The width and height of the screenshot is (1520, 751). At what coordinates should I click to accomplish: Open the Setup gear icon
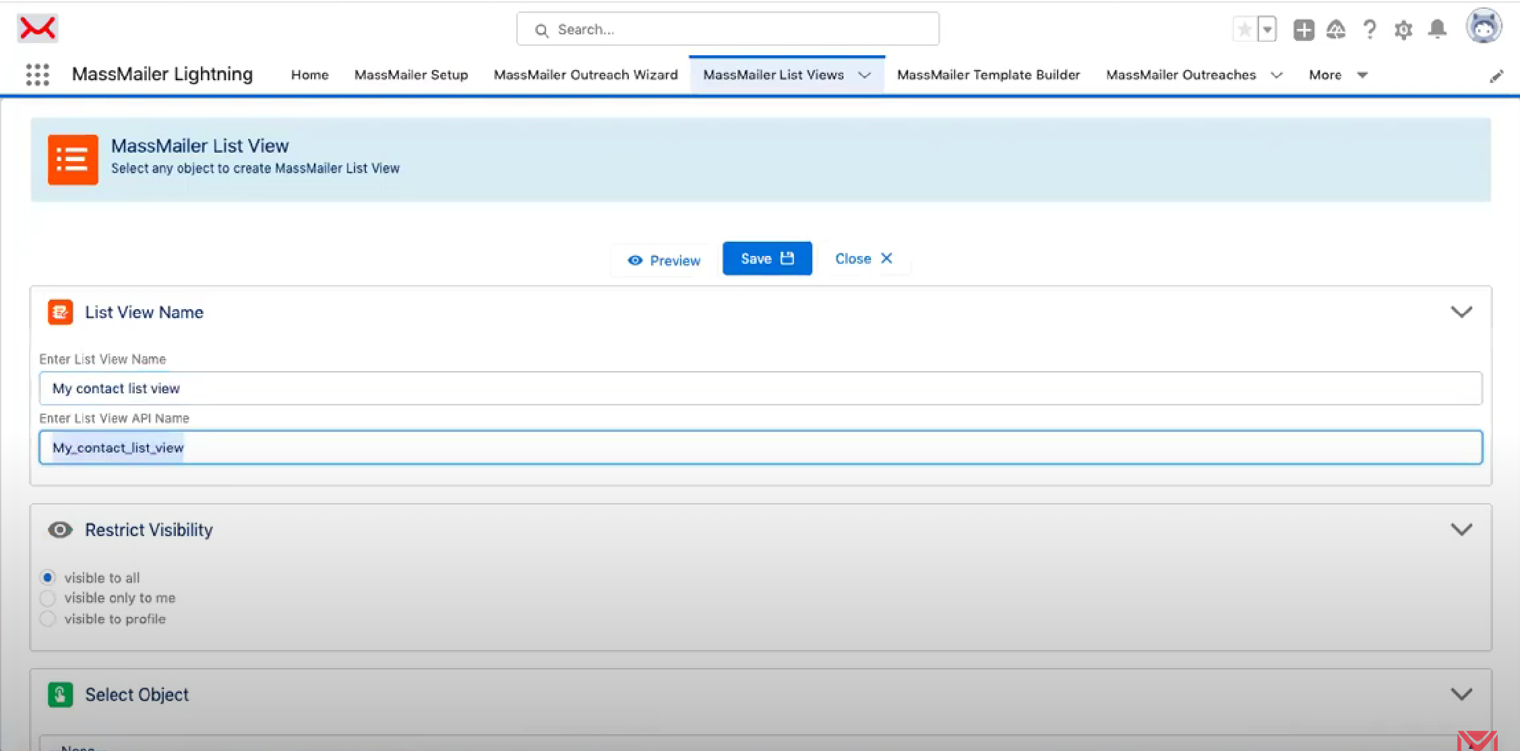coord(1403,30)
